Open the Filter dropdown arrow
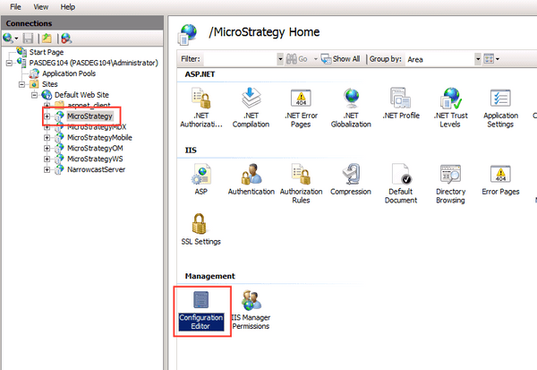The image size is (537, 370). [x=280, y=59]
